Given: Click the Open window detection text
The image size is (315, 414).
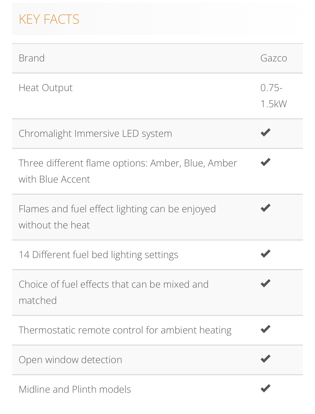Looking at the screenshot, I should pyautogui.click(x=71, y=360).
